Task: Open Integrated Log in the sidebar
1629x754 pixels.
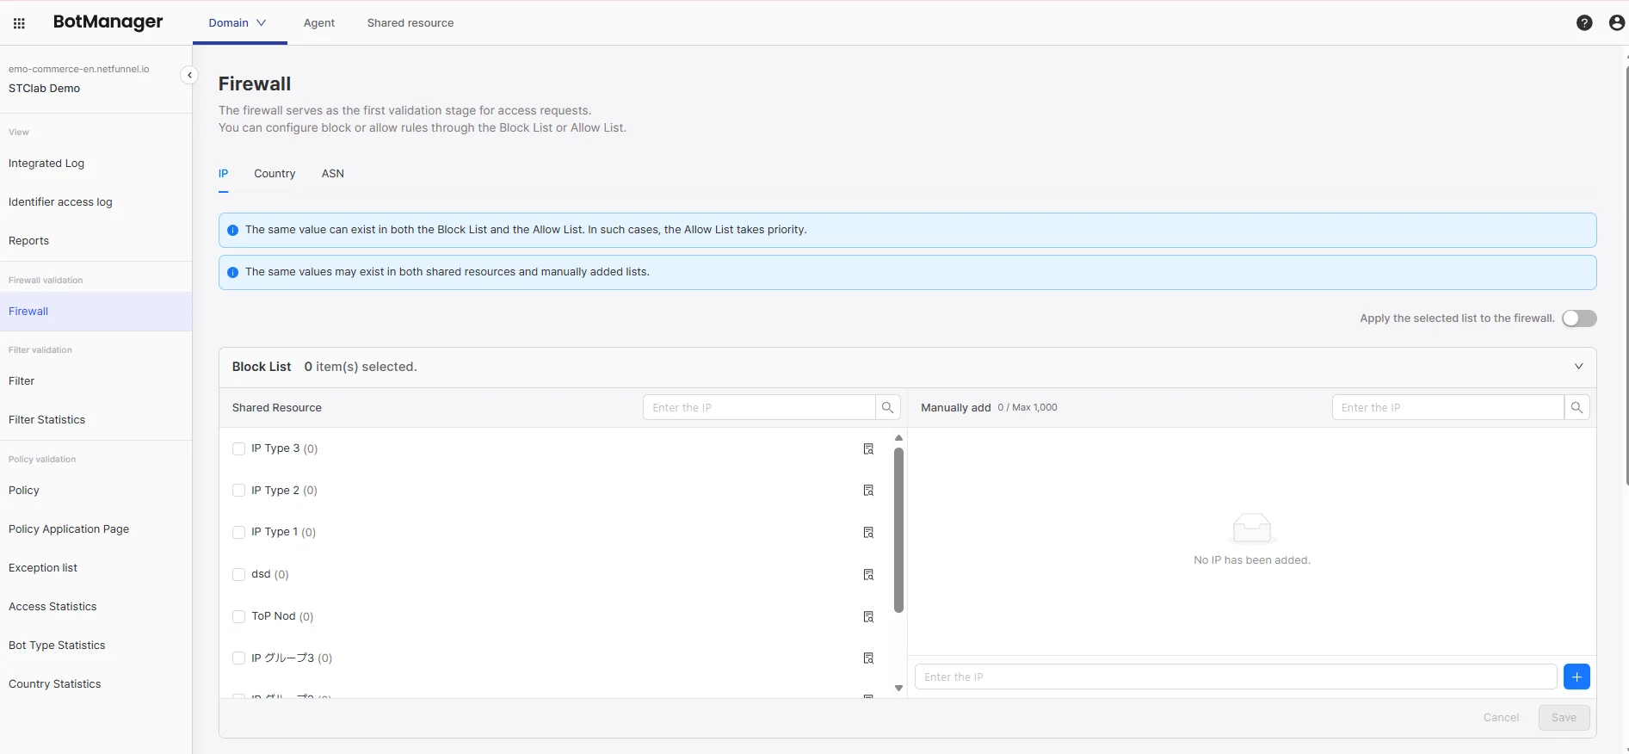Action: (46, 164)
